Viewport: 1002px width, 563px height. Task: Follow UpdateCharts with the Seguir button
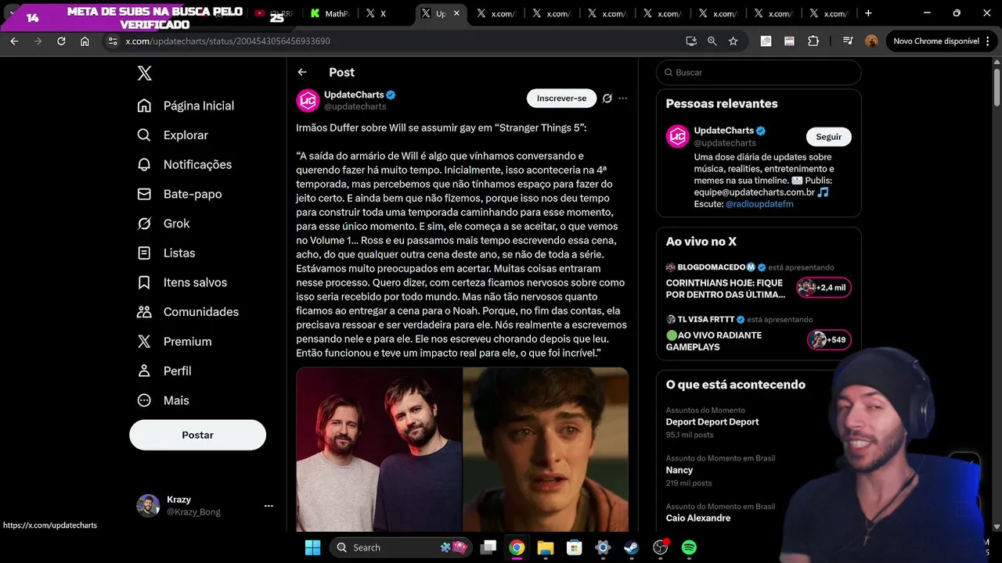pyautogui.click(x=828, y=137)
